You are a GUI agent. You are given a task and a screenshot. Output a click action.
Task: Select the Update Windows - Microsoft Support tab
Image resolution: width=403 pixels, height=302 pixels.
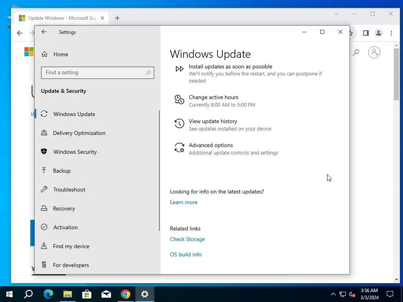pos(62,18)
